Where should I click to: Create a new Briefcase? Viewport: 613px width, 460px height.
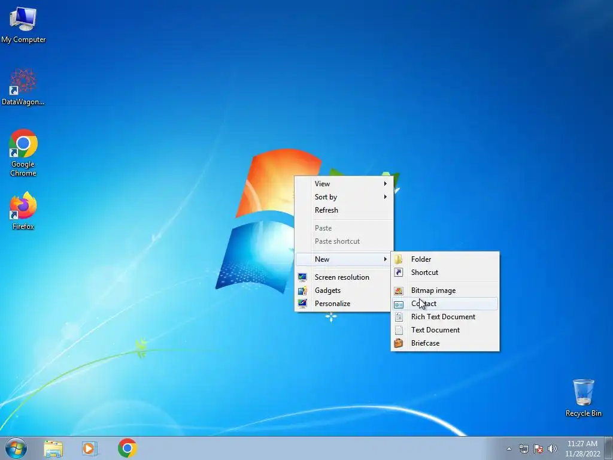[445, 343]
